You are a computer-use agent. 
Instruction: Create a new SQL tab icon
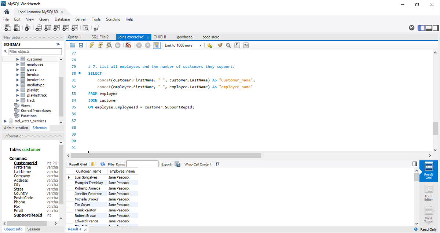[x=7, y=27]
